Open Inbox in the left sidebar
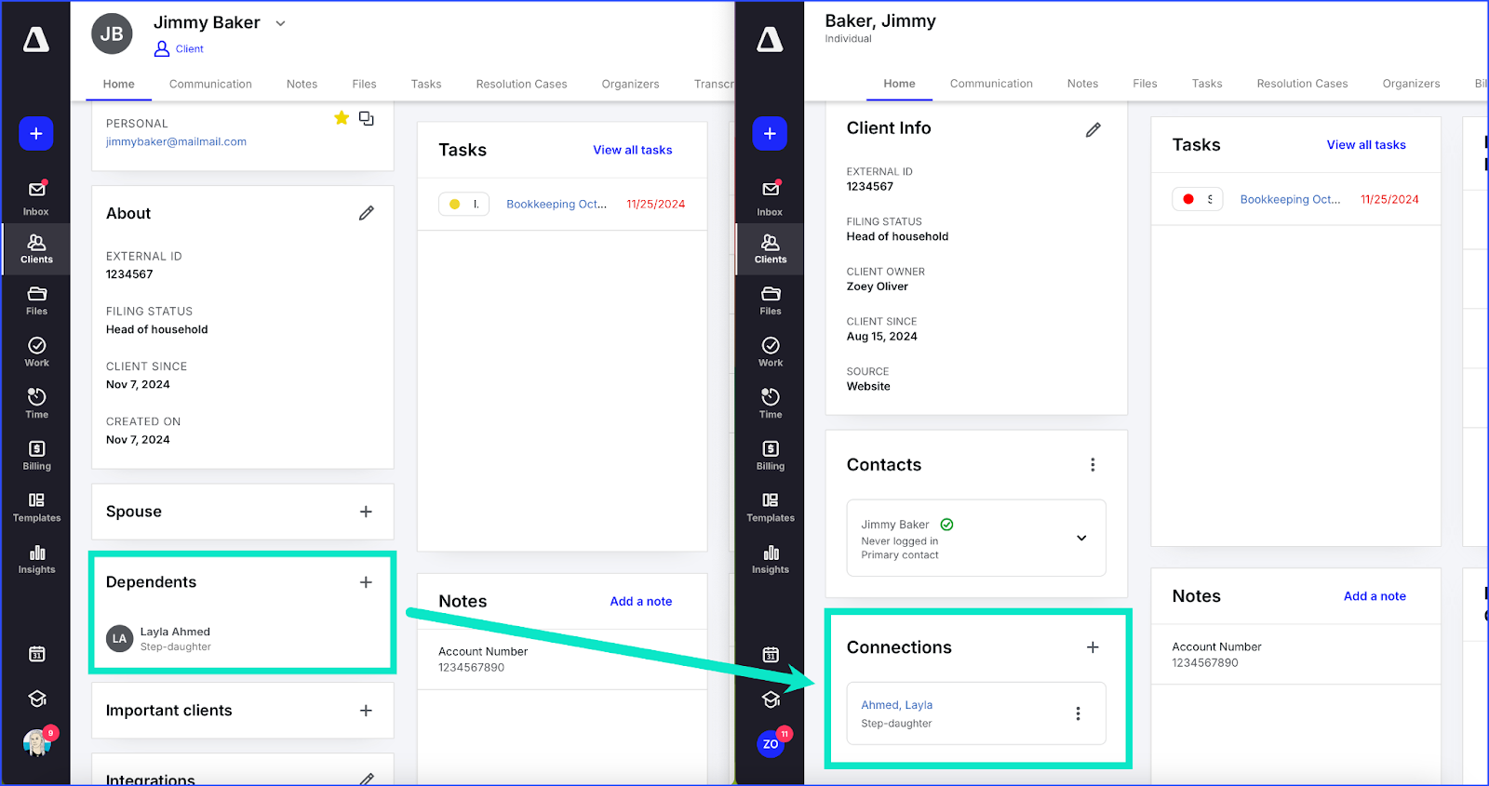This screenshot has width=1489, height=786. click(36, 197)
